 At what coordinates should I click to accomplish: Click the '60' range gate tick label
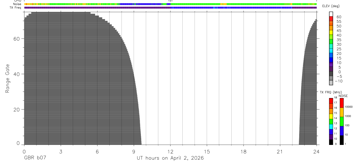coord(17,39)
